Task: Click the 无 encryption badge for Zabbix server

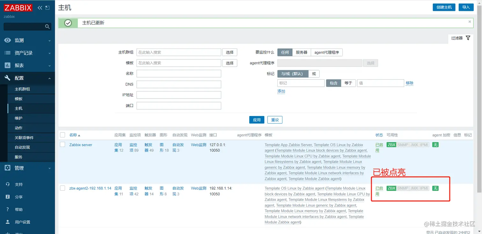Action: click(435, 145)
